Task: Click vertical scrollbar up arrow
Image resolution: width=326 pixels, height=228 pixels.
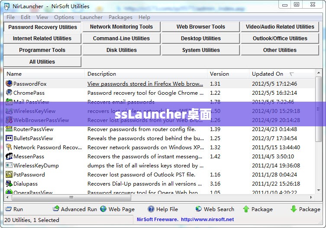Action: pyautogui.click(x=318, y=73)
